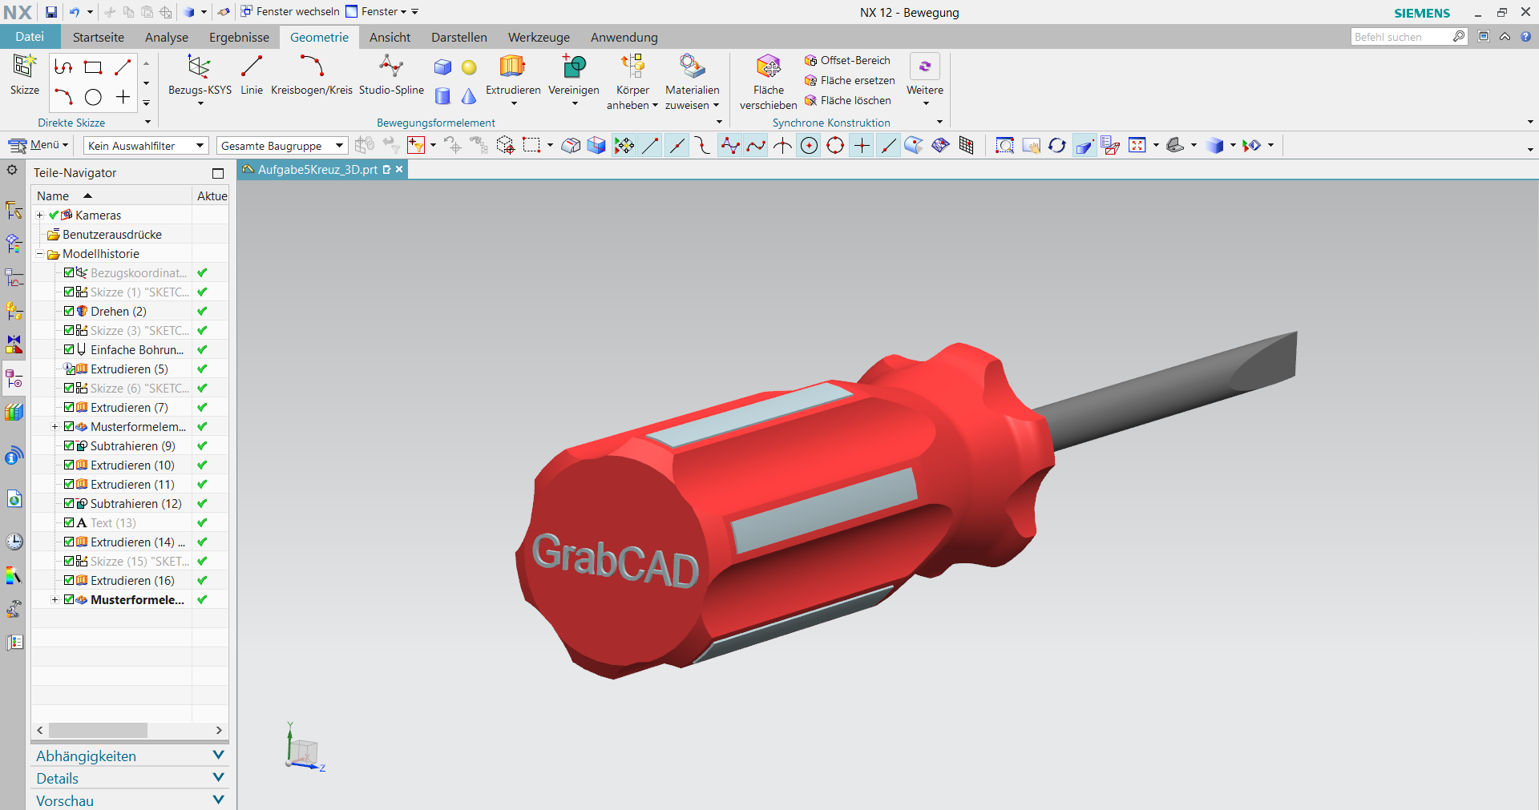This screenshot has width=1539, height=810.
Task: Open the Skizze sketch tool
Action: [x=24, y=74]
